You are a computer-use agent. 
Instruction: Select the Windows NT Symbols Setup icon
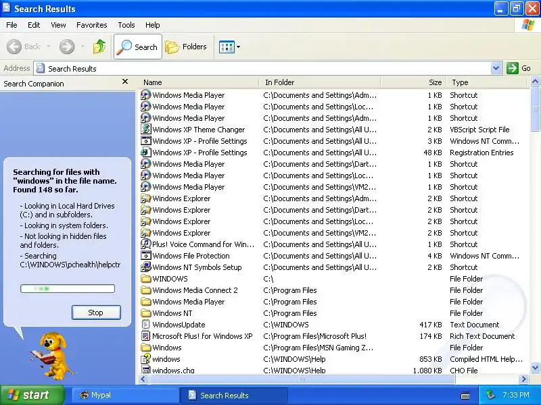(x=146, y=267)
